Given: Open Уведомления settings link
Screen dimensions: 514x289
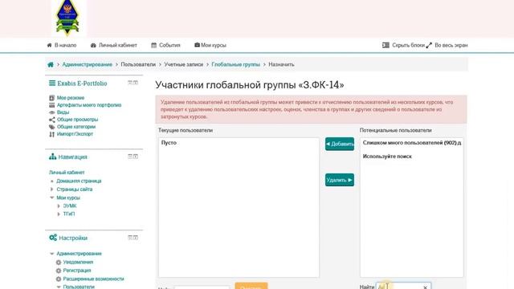Looking at the screenshot, I should click(78, 263).
